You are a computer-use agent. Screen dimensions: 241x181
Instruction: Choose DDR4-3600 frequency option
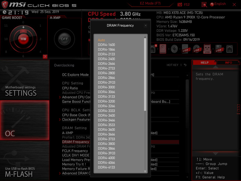106,130
